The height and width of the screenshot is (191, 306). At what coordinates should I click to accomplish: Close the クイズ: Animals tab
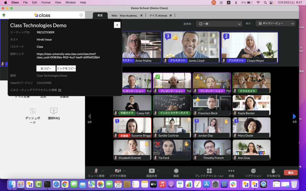171,16
